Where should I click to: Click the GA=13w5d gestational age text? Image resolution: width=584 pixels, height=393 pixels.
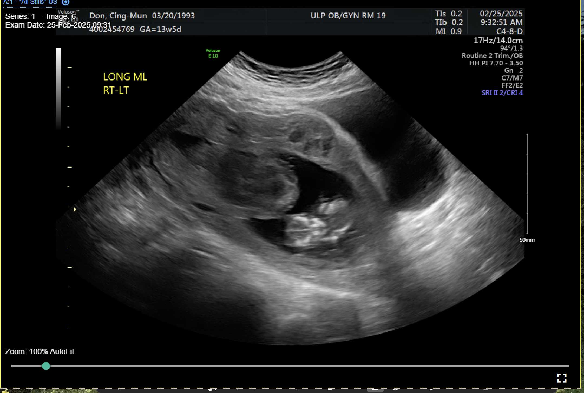161,29
